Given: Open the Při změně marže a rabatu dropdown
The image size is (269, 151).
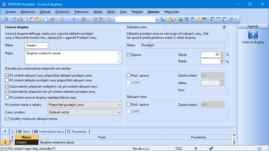Looking at the screenshot, I should pos(85,105).
